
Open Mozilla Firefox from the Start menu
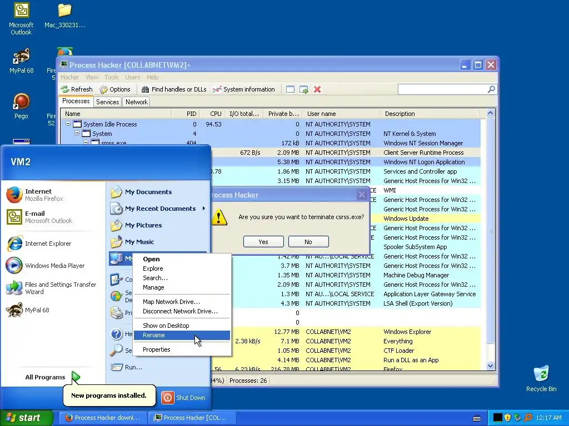54,195
